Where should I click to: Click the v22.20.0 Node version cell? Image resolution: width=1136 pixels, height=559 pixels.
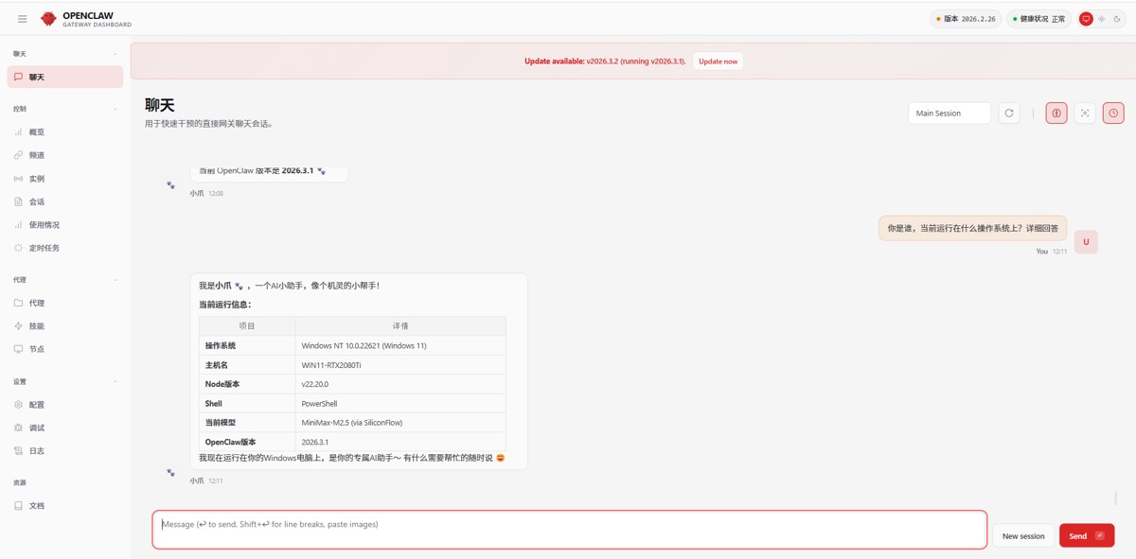coord(400,384)
